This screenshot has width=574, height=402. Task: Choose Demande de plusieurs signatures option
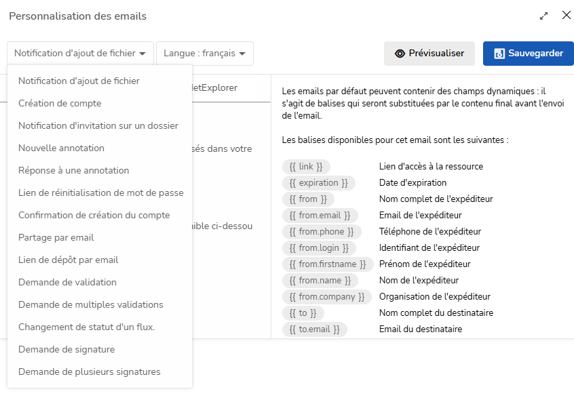(x=89, y=372)
